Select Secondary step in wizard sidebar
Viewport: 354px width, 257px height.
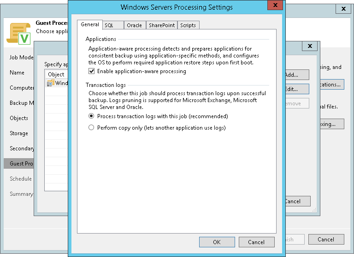point(22,148)
